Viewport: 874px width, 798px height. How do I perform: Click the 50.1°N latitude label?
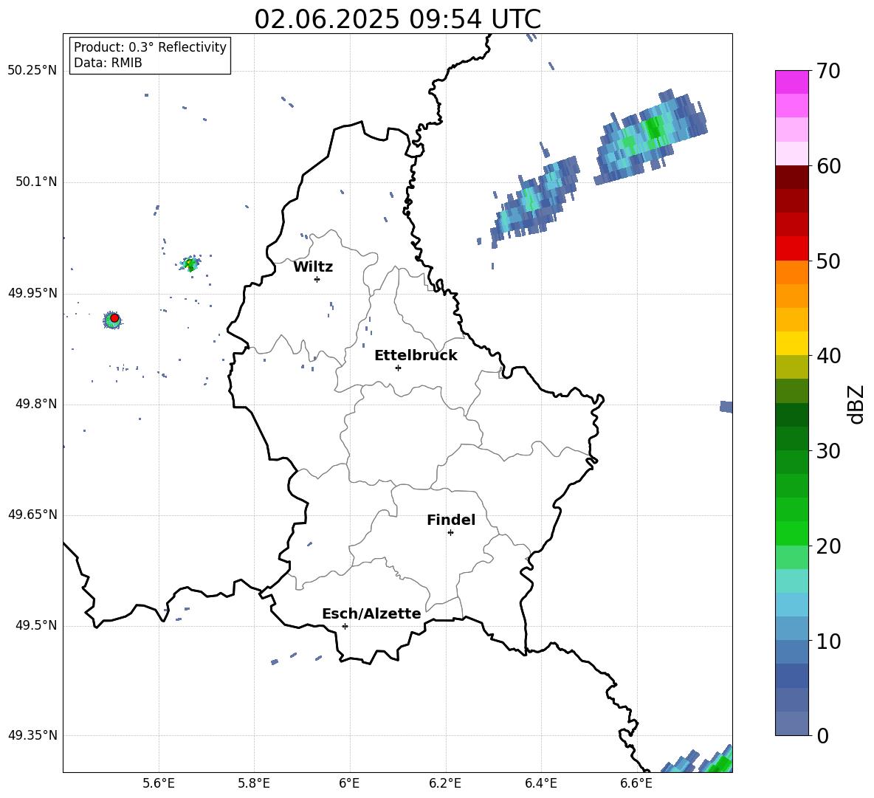[x=36, y=182]
